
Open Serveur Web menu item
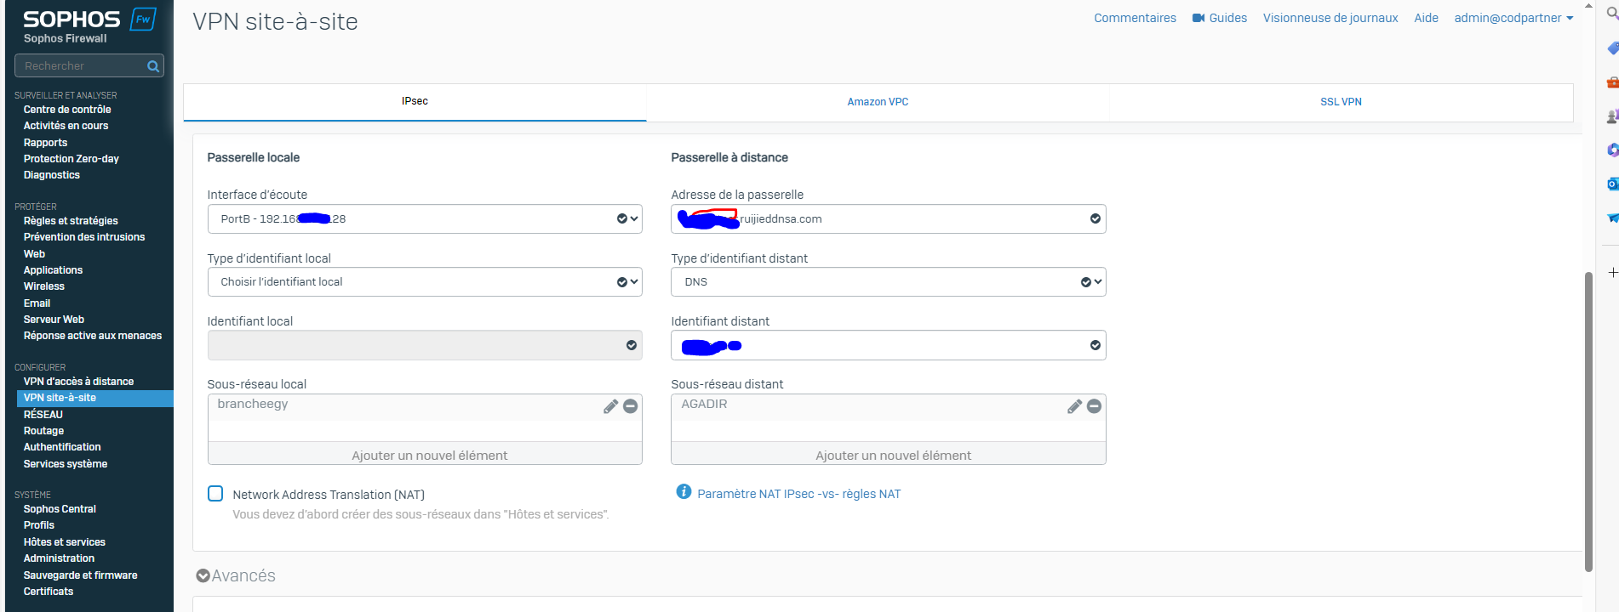tap(54, 320)
